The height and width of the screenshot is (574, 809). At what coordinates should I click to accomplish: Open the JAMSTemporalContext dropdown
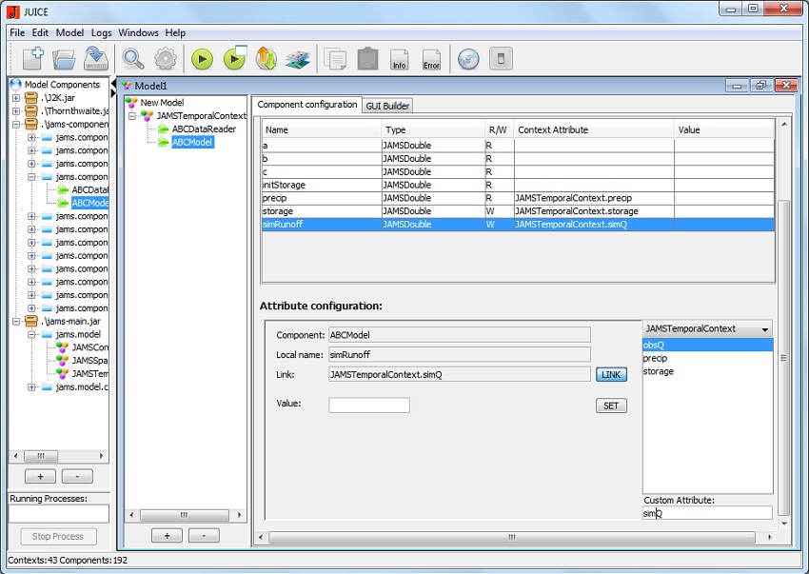[x=707, y=328]
